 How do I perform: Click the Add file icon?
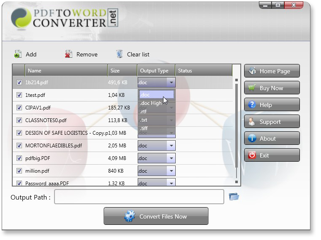(18, 54)
